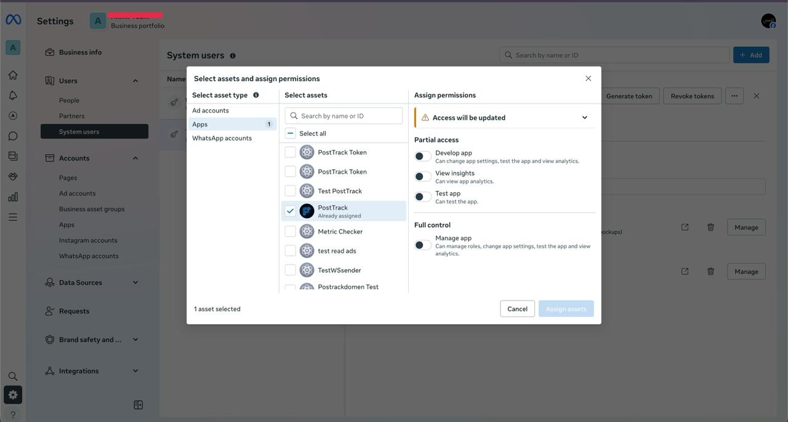
Task: Expand the Access will be updated warning
Action: [x=584, y=117]
